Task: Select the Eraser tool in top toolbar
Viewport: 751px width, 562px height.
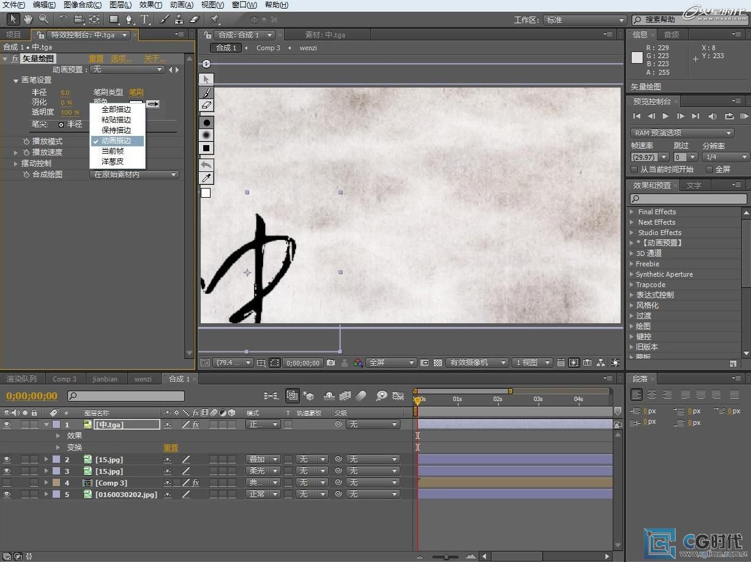Action: tap(194, 20)
